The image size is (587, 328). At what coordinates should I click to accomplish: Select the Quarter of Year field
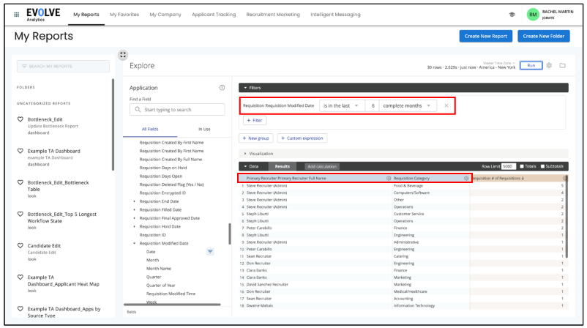click(x=160, y=286)
